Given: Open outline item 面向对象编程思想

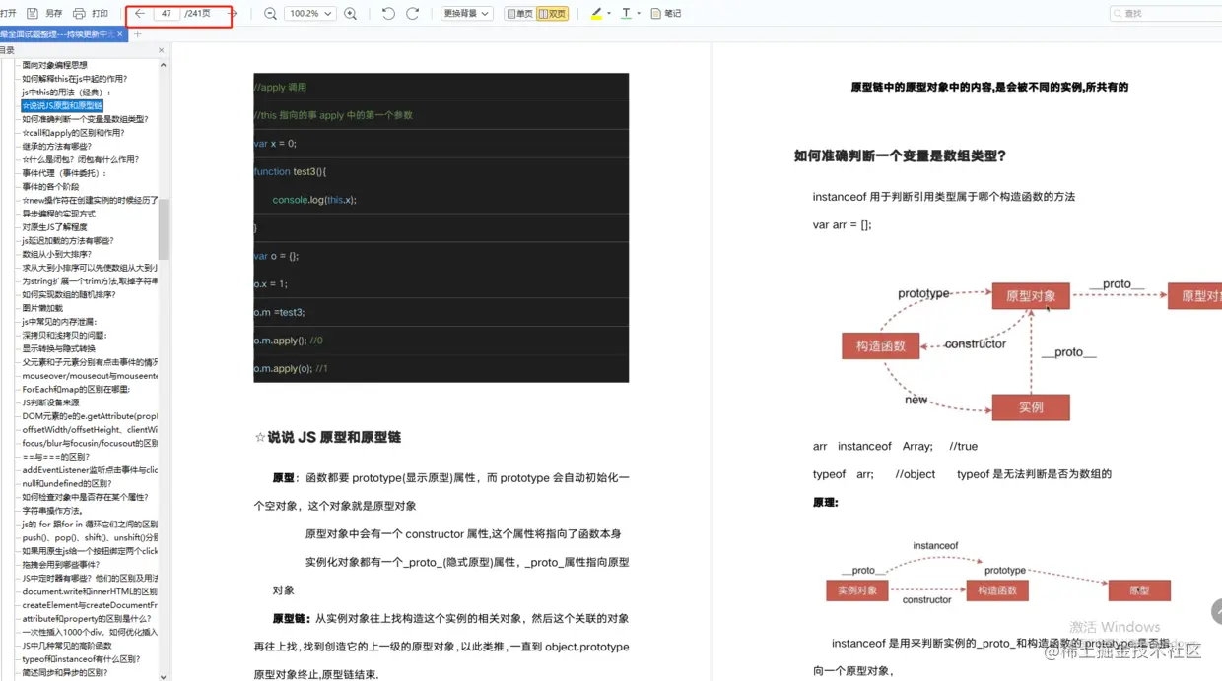Looking at the screenshot, I should 54,65.
